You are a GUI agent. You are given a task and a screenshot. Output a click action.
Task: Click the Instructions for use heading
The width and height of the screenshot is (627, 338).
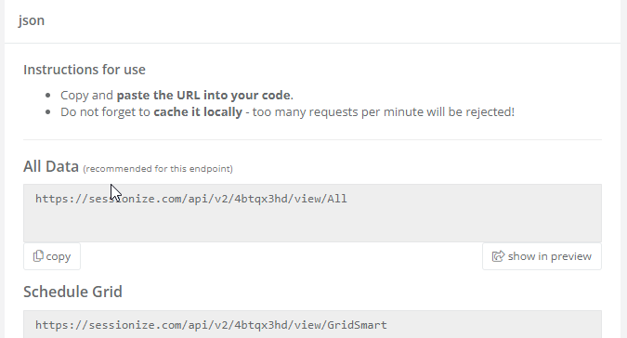pos(85,70)
